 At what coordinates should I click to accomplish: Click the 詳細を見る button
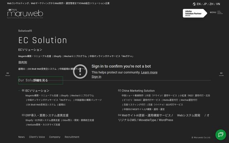[x=40, y=80]
